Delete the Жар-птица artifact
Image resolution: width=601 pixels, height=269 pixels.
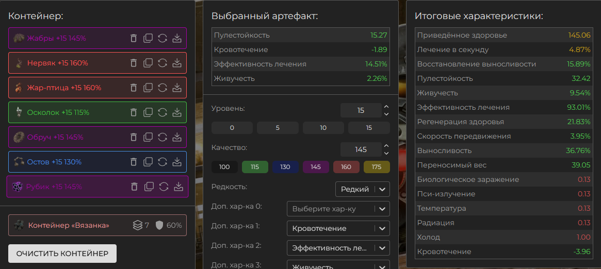(134, 88)
